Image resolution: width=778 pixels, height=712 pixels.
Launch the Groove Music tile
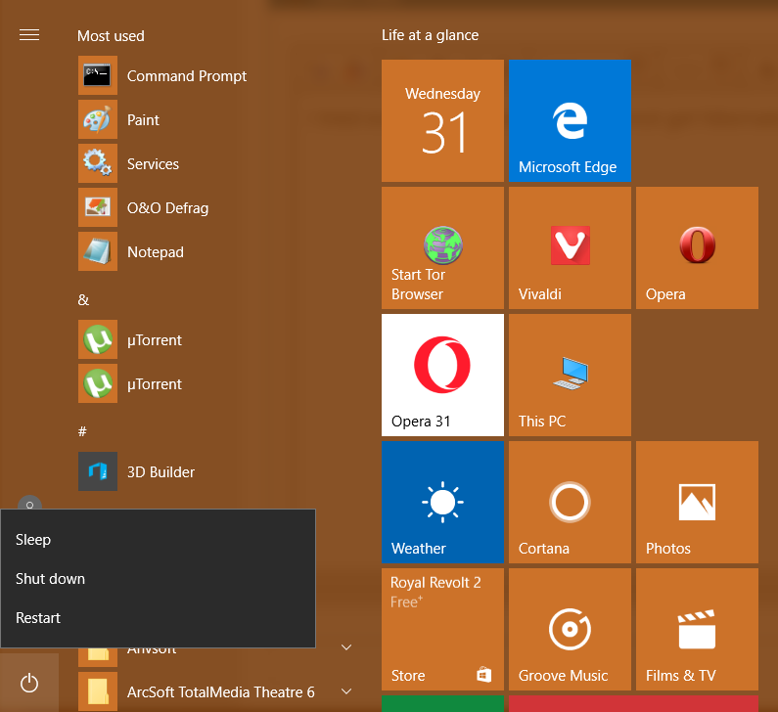(x=570, y=629)
